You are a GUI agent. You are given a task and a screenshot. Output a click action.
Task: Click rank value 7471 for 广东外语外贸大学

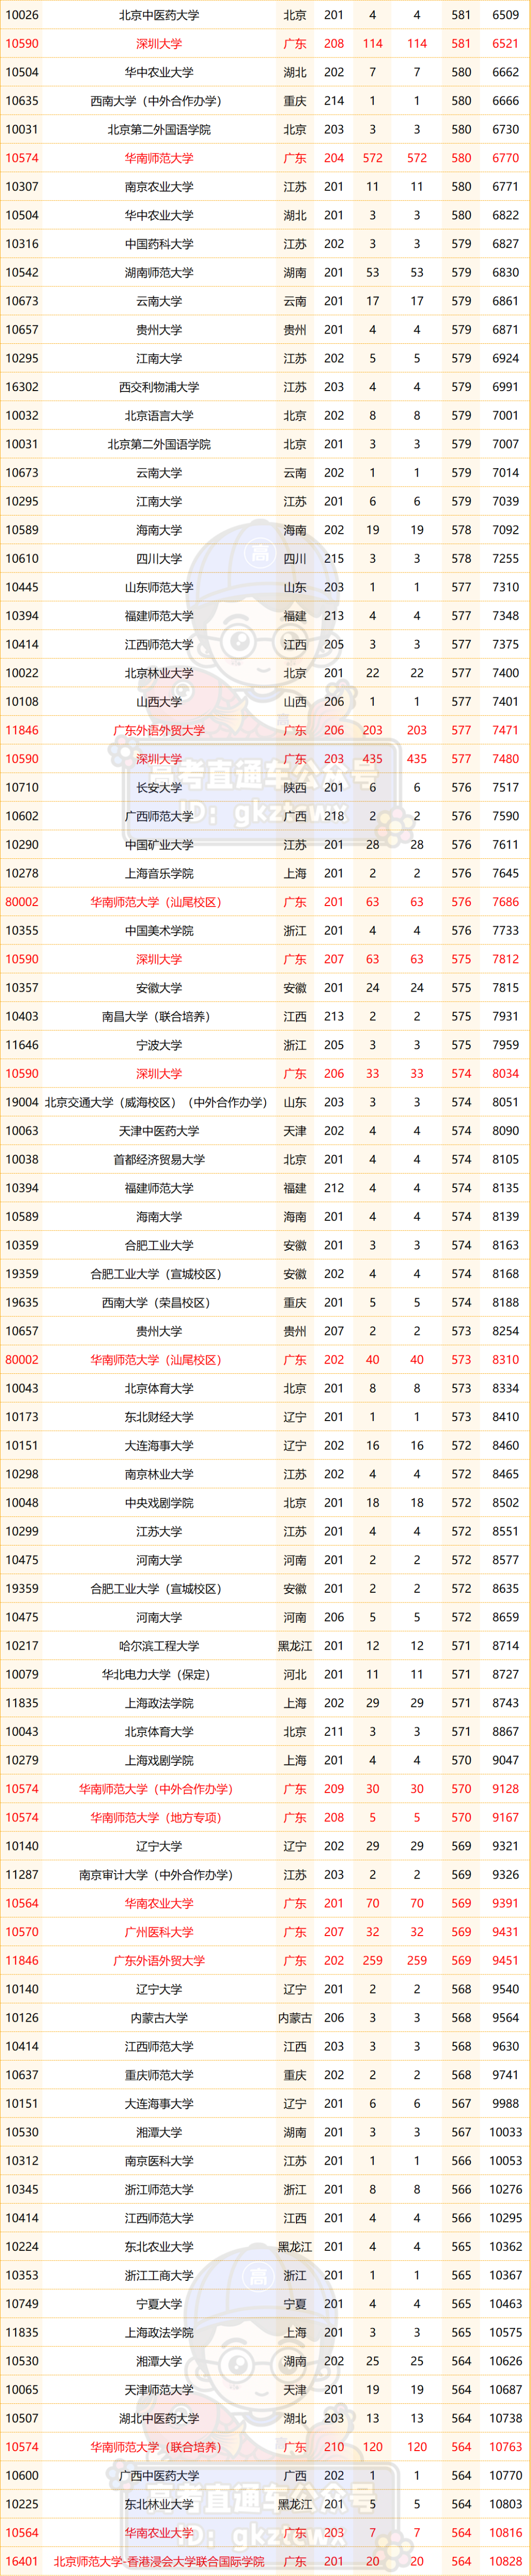[x=505, y=731]
